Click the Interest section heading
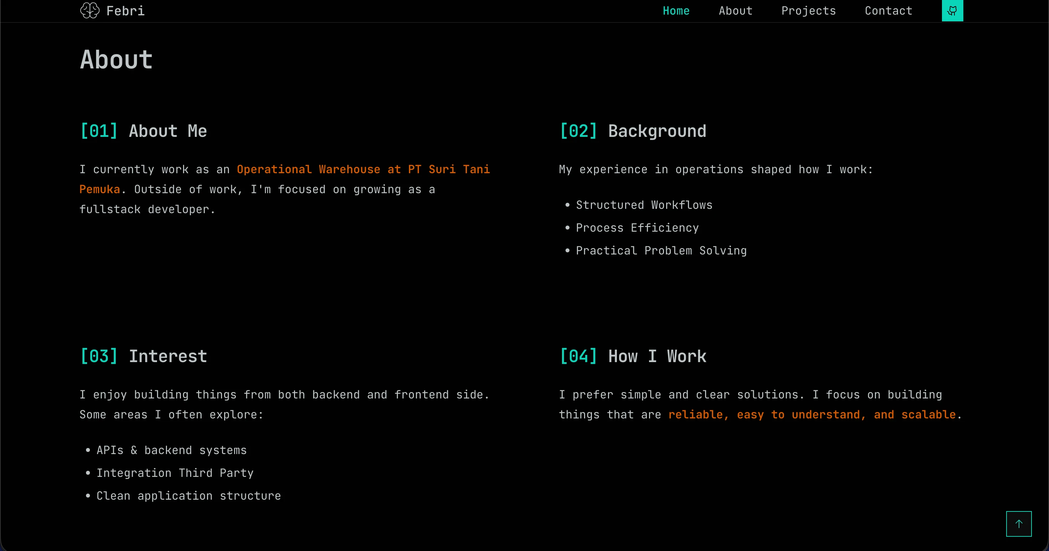The image size is (1049, 551). point(168,356)
